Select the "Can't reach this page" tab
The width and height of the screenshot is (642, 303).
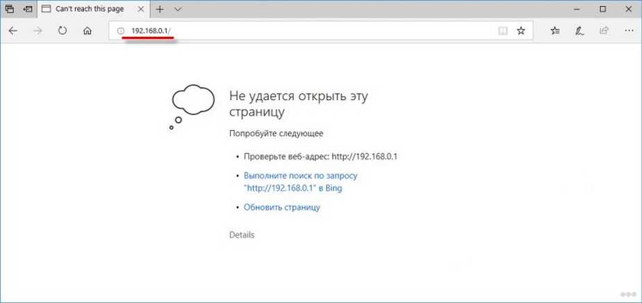[90, 10]
